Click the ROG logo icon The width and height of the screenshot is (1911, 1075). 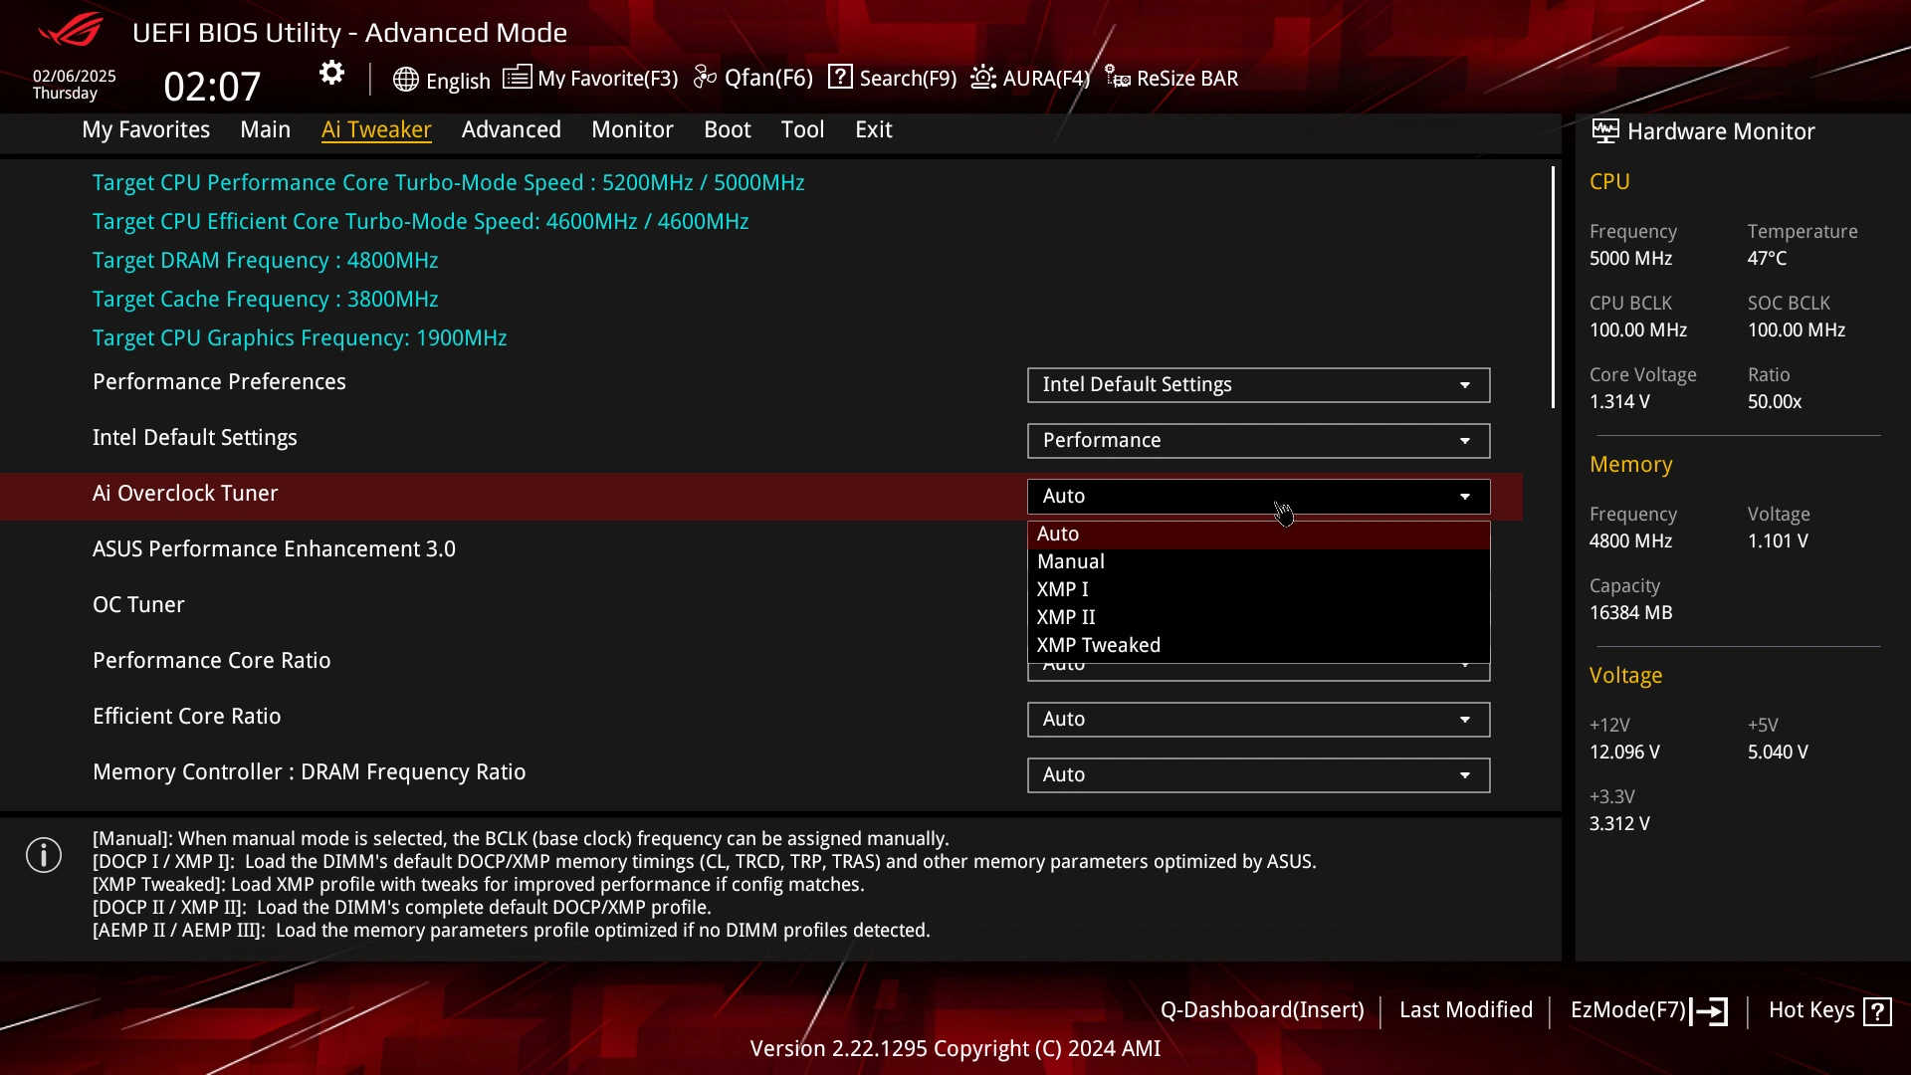point(70,30)
